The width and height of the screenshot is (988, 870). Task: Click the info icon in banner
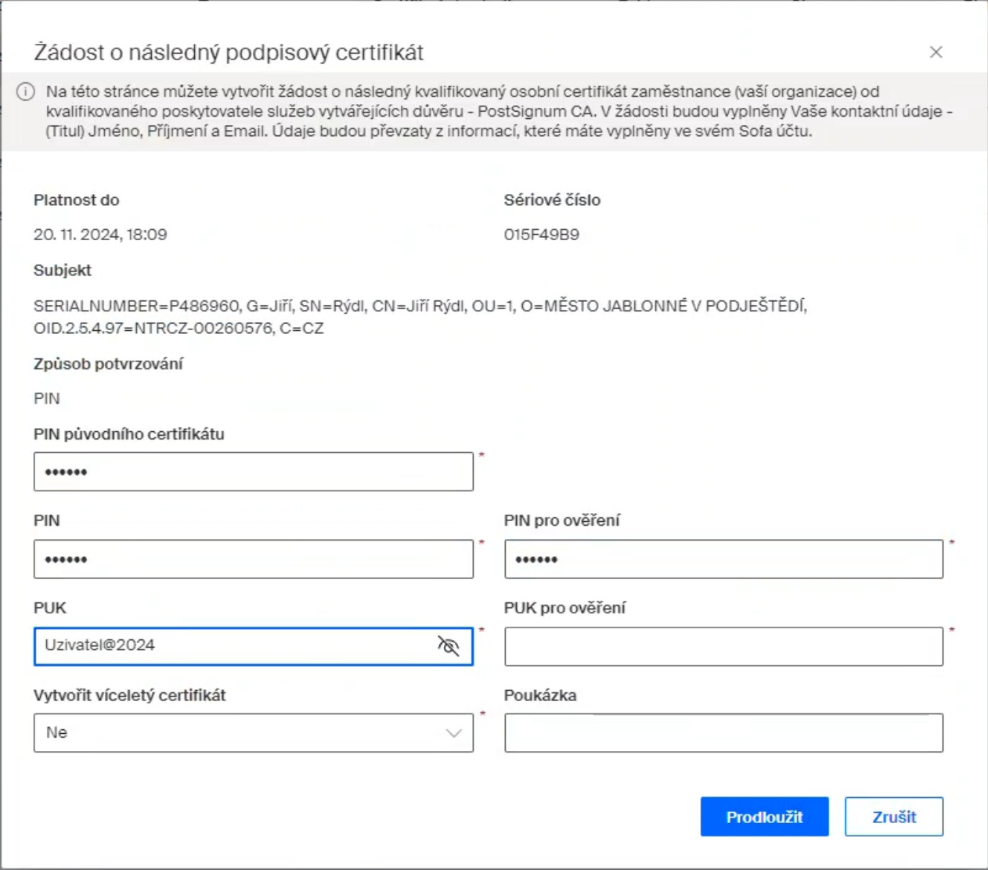tap(26, 92)
